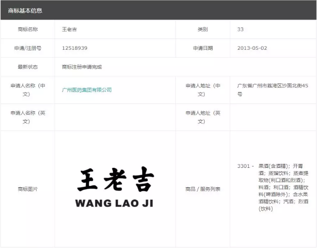This screenshot has height=248, width=317.
Task: Select category value 33
Action: (x=240, y=29)
